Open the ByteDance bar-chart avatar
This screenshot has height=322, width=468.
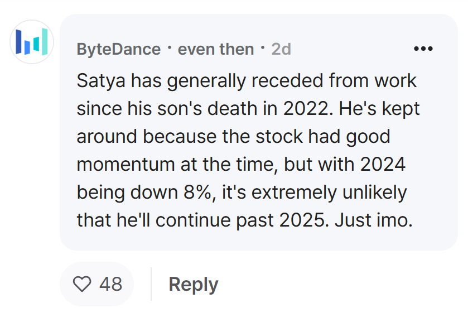coord(32,42)
